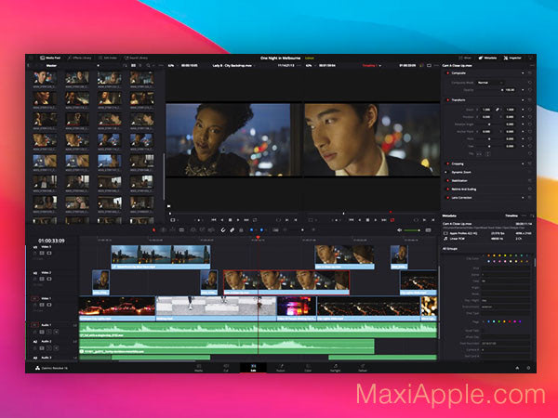Adjust the timeline zoom slider

pyautogui.click(x=303, y=230)
